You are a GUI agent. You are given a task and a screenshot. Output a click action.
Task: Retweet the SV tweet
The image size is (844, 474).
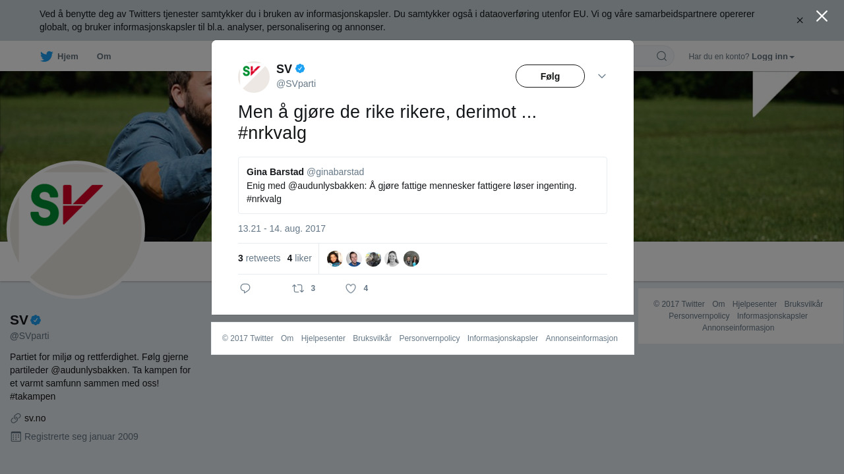[x=298, y=288]
